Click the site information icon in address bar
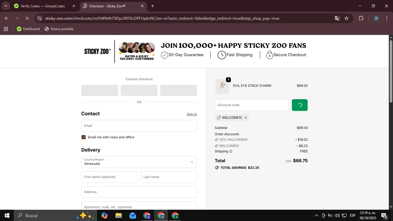Image resolution: width=393 pixels, height=221 pixels. [x=40, y=18]
